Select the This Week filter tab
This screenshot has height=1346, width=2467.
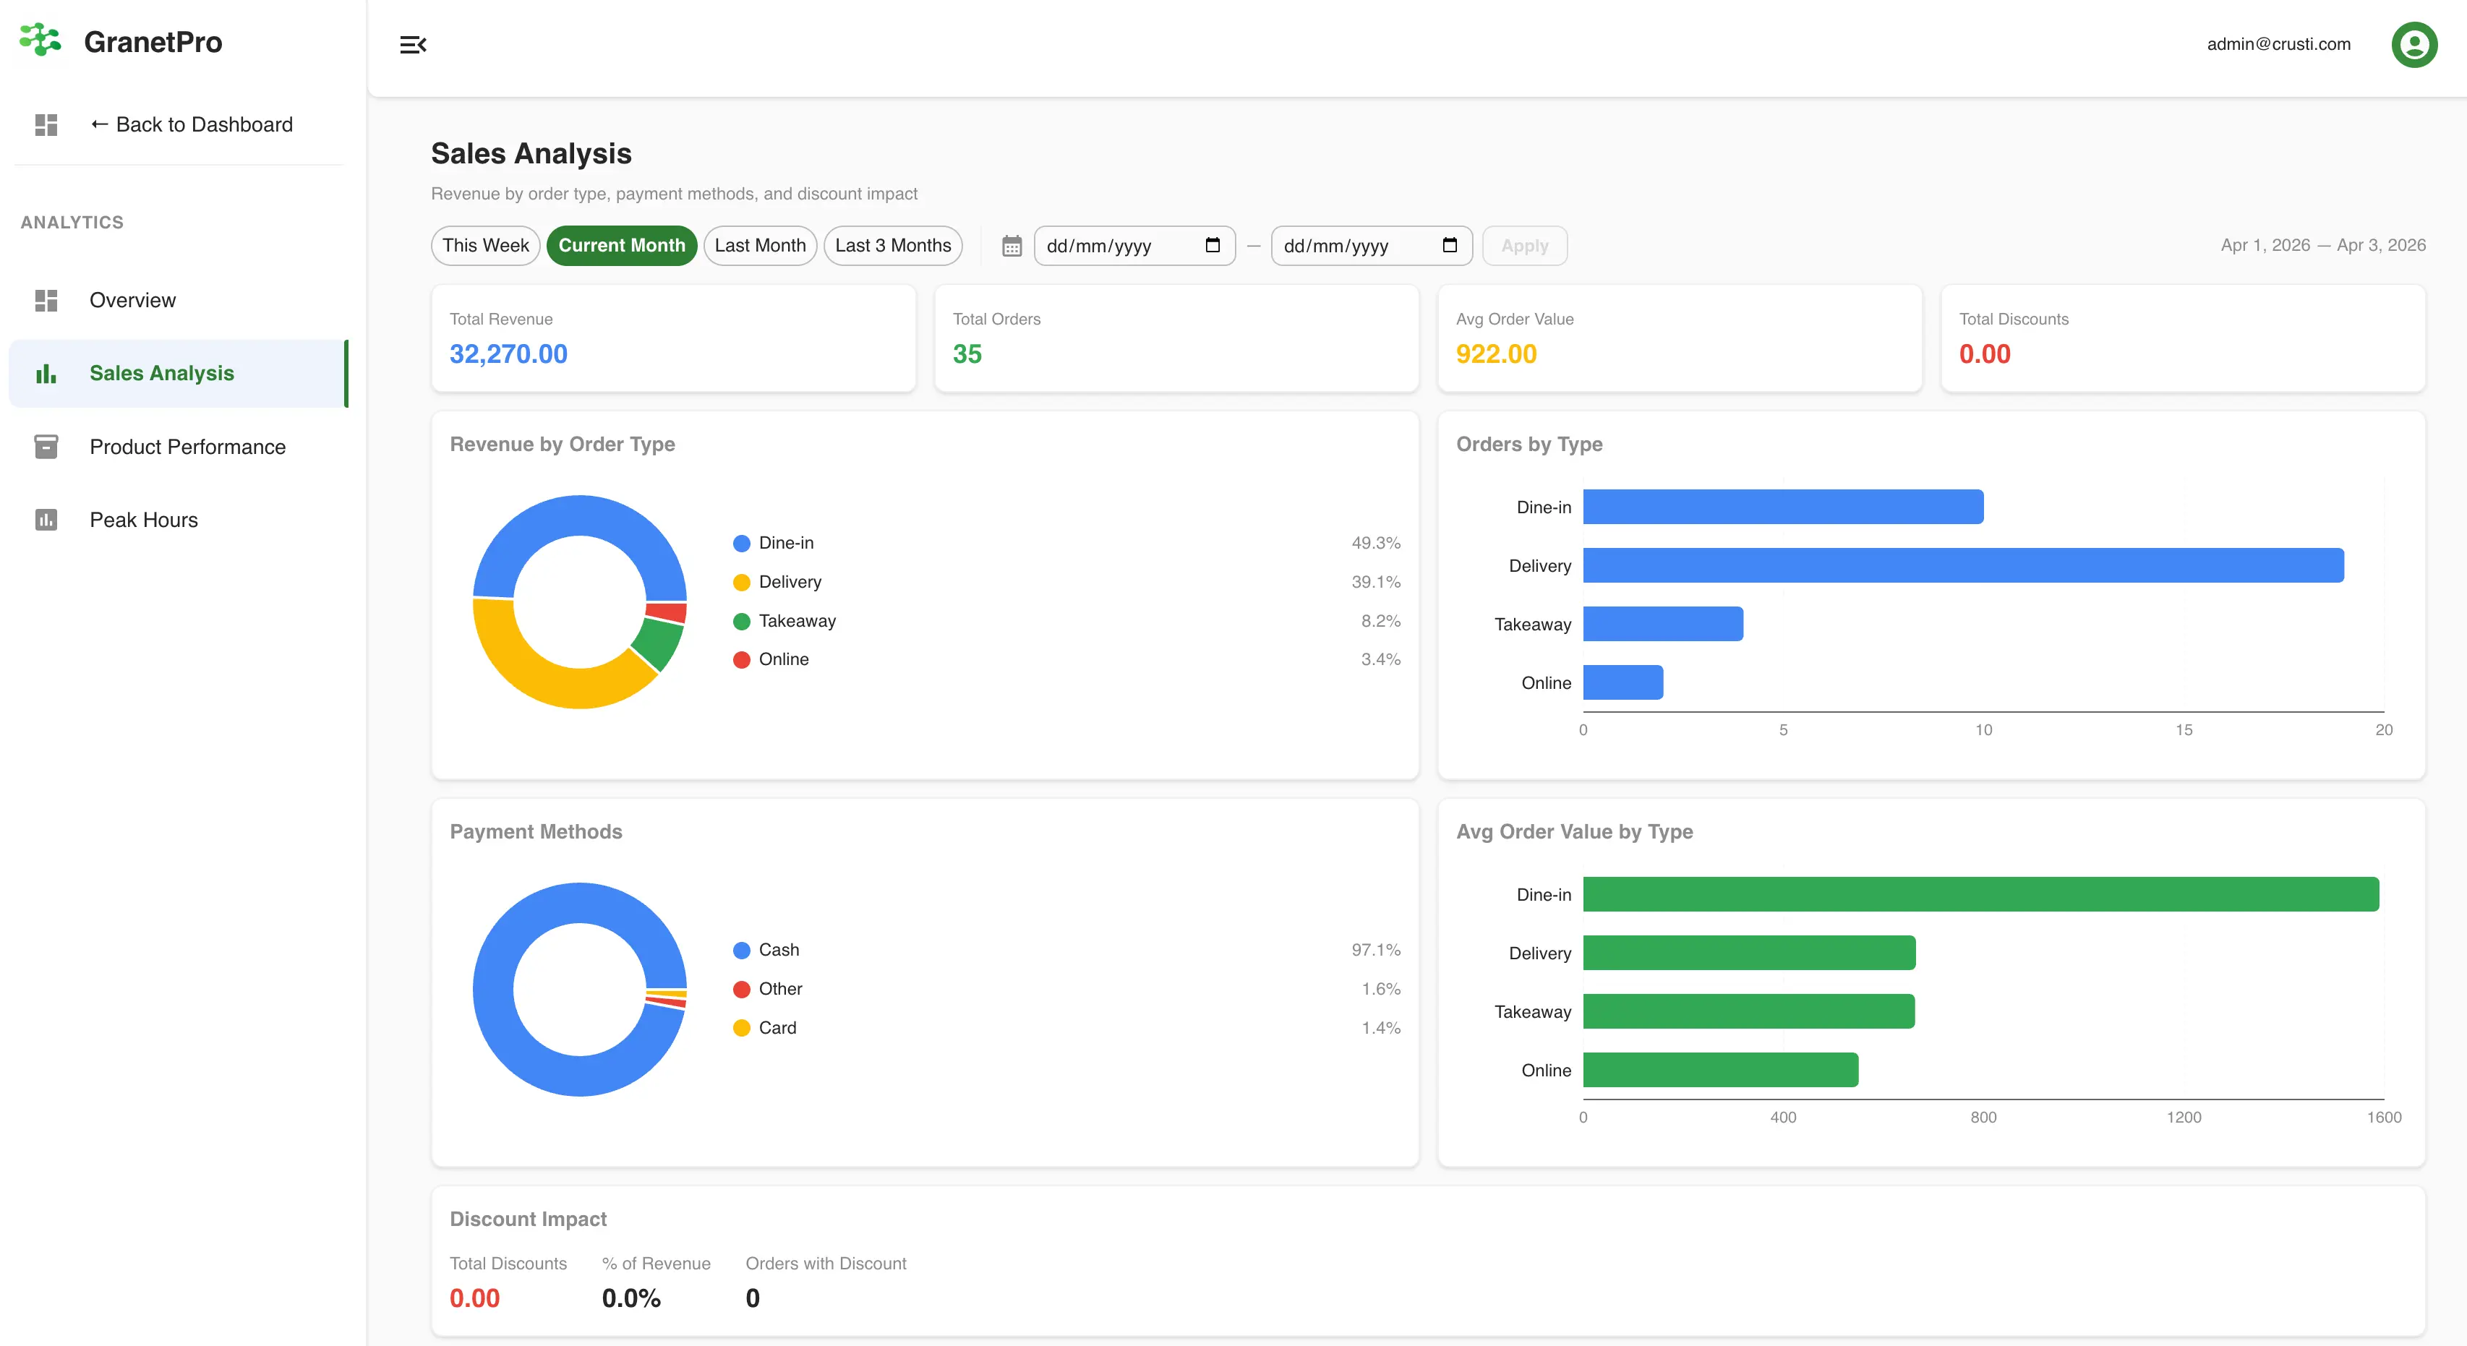point(484,245)
